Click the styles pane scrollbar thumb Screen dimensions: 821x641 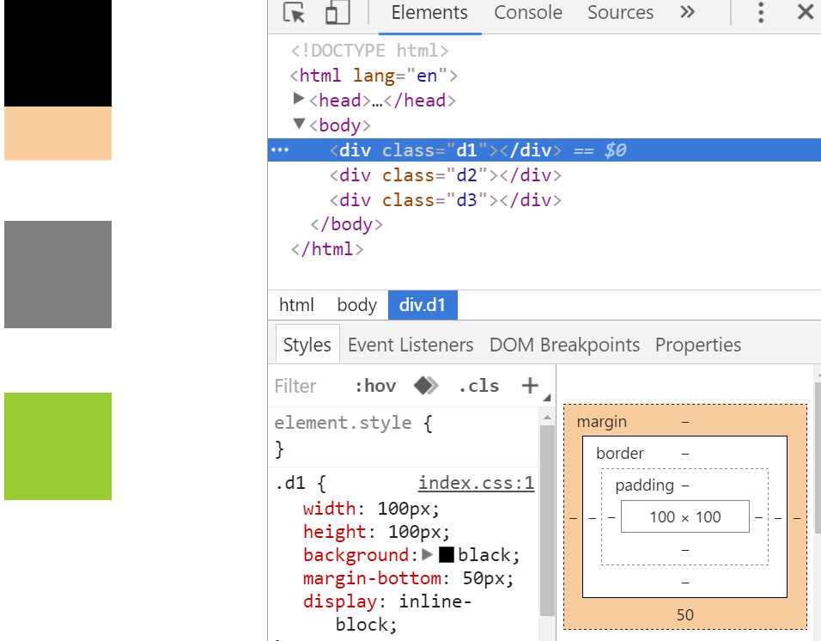[x=547, y=521]
